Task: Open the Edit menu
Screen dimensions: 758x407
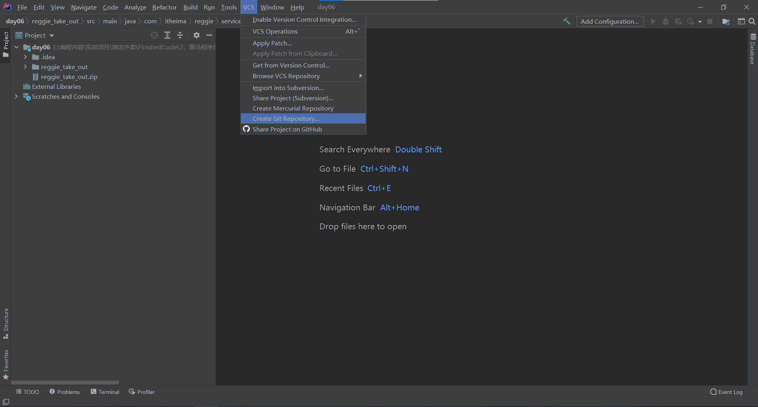Action: point(39,7)
